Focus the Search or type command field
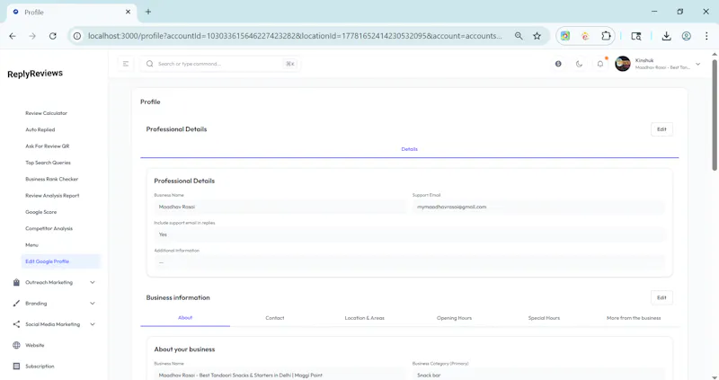This screenshot has width=719, height=380. pyautogui.click(x=220, y=64)
